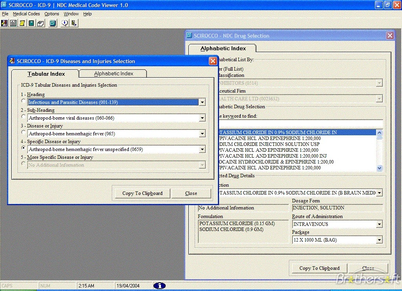Click the stacked cards toolbar icon

click(x=40, y=23)
